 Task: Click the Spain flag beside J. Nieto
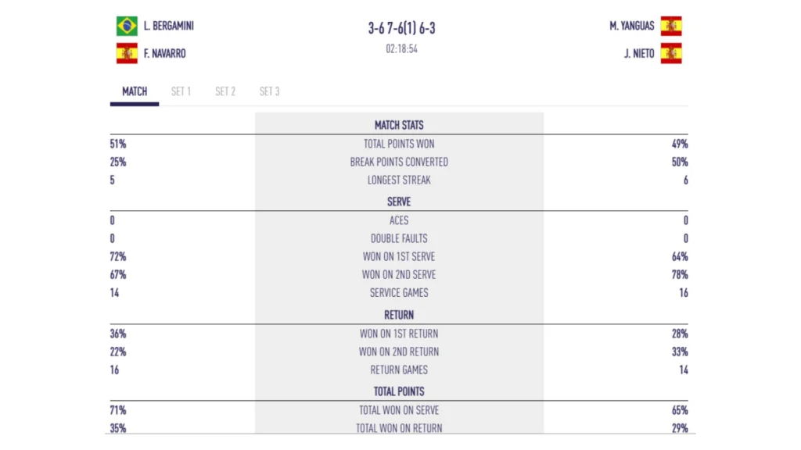[671, 54]
